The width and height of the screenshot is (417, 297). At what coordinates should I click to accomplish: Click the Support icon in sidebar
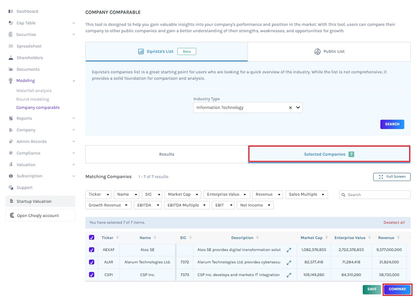click(x=11, y=187)
